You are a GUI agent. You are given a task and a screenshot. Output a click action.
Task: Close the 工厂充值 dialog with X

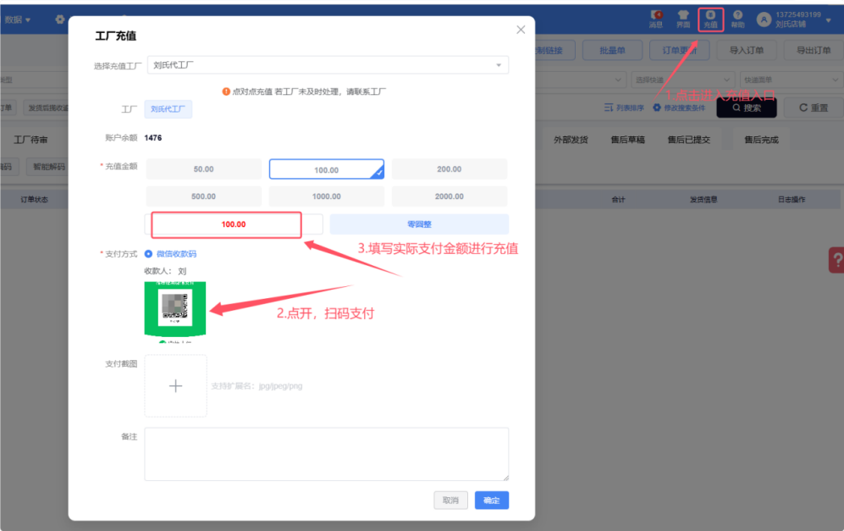click(521, 30)
